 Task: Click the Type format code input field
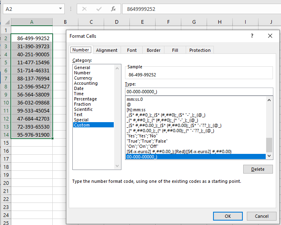(x=199, y=92)
